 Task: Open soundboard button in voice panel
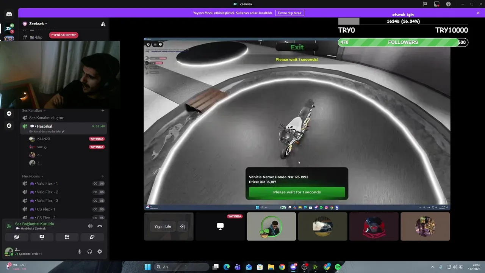tap(92, 237)
